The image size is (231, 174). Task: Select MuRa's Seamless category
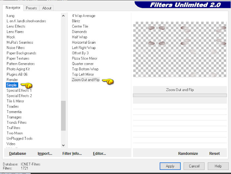click(x=20, y=42)
